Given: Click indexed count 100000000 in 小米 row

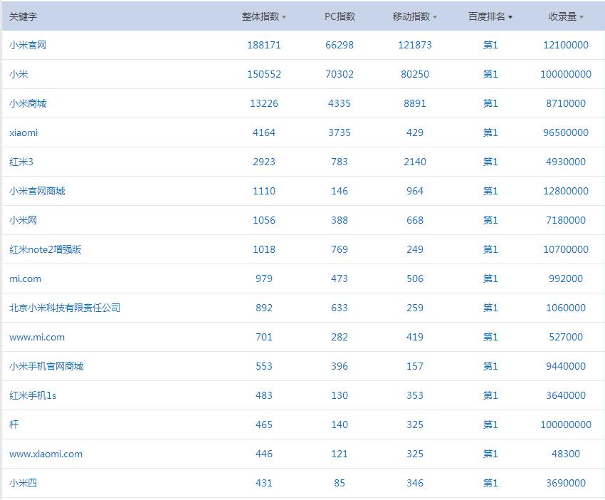Looking at the screenshot, I should [x=566, y=74].
